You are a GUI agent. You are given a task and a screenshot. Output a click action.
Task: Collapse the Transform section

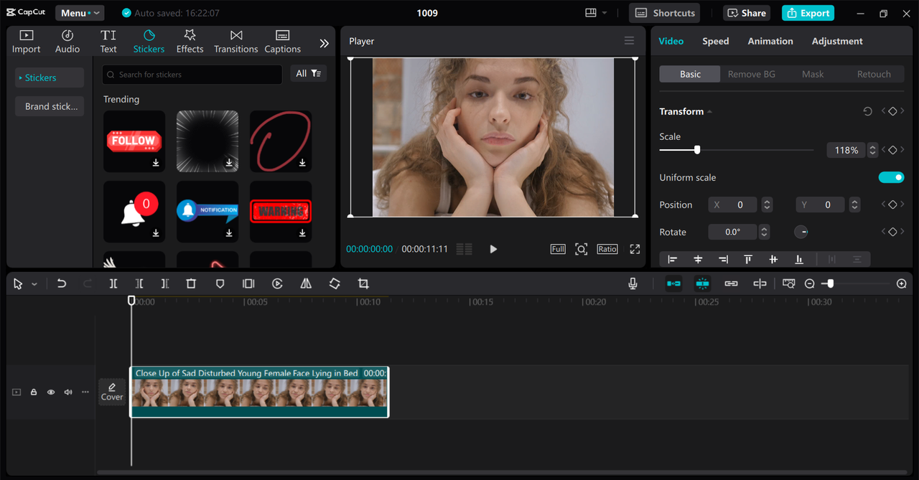tap(710, 111)
